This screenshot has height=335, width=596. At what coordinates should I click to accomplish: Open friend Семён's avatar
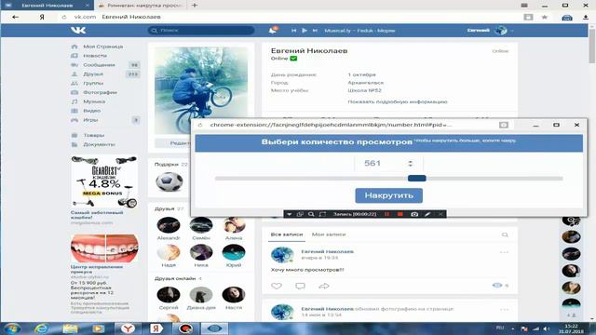point(201,225)
